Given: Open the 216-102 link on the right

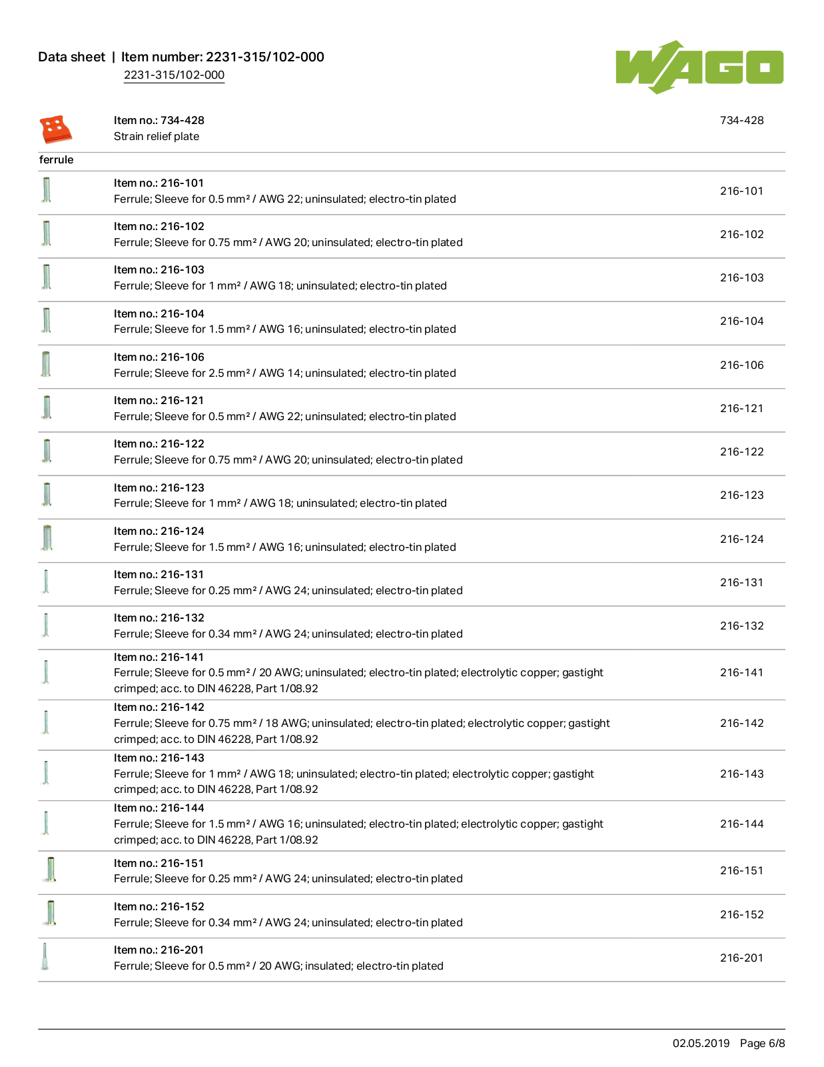Looking at the screenshot, I should tap(741, 235).
